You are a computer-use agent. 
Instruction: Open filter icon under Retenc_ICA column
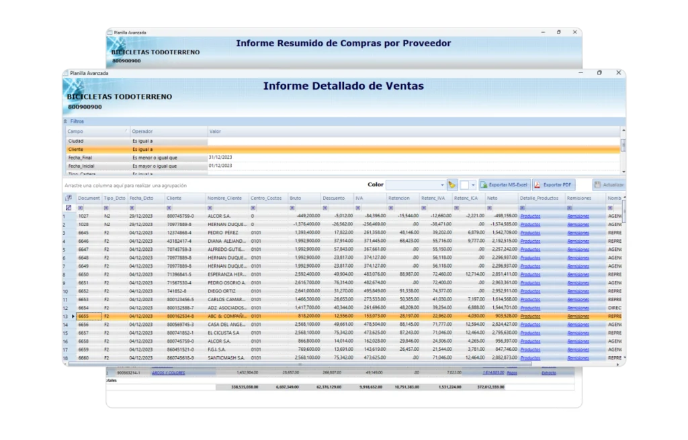click(x=457, y=208)
